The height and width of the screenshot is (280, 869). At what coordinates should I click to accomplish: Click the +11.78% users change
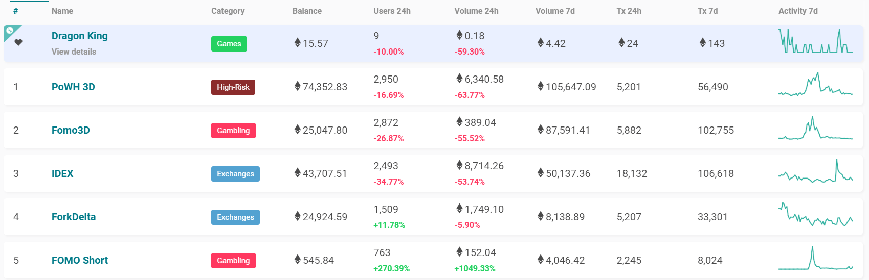[389, 225]
